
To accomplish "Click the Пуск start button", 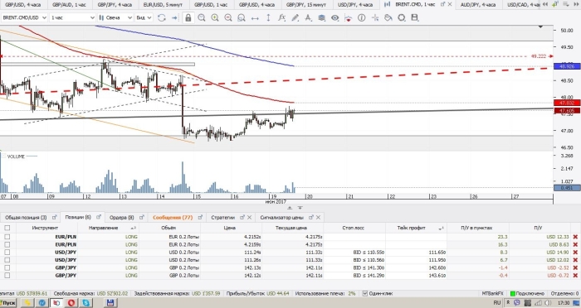I will tap(8, 303).
